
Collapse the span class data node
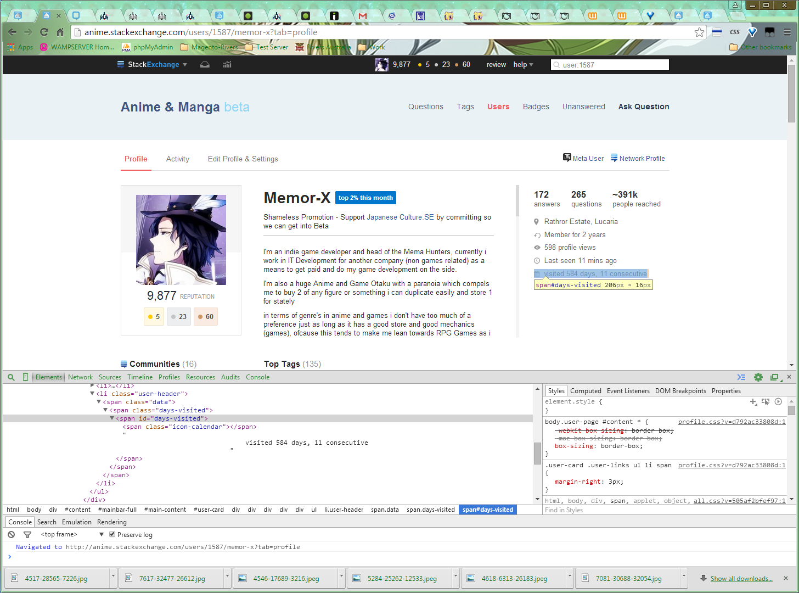click(99, 401)
